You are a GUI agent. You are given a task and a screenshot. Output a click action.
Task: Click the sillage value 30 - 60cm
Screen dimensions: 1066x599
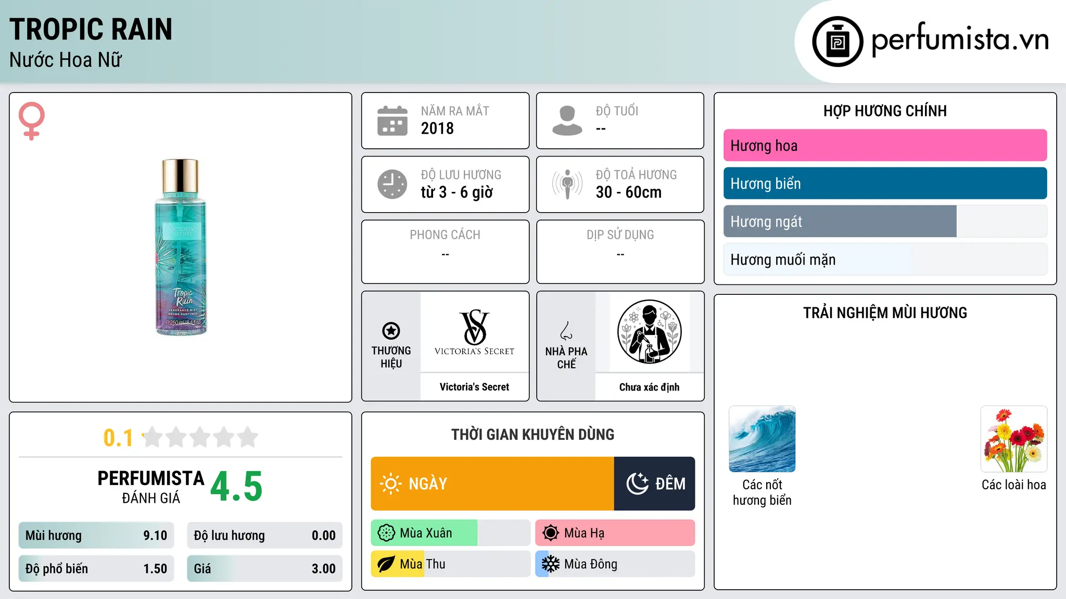coord(628,192)
